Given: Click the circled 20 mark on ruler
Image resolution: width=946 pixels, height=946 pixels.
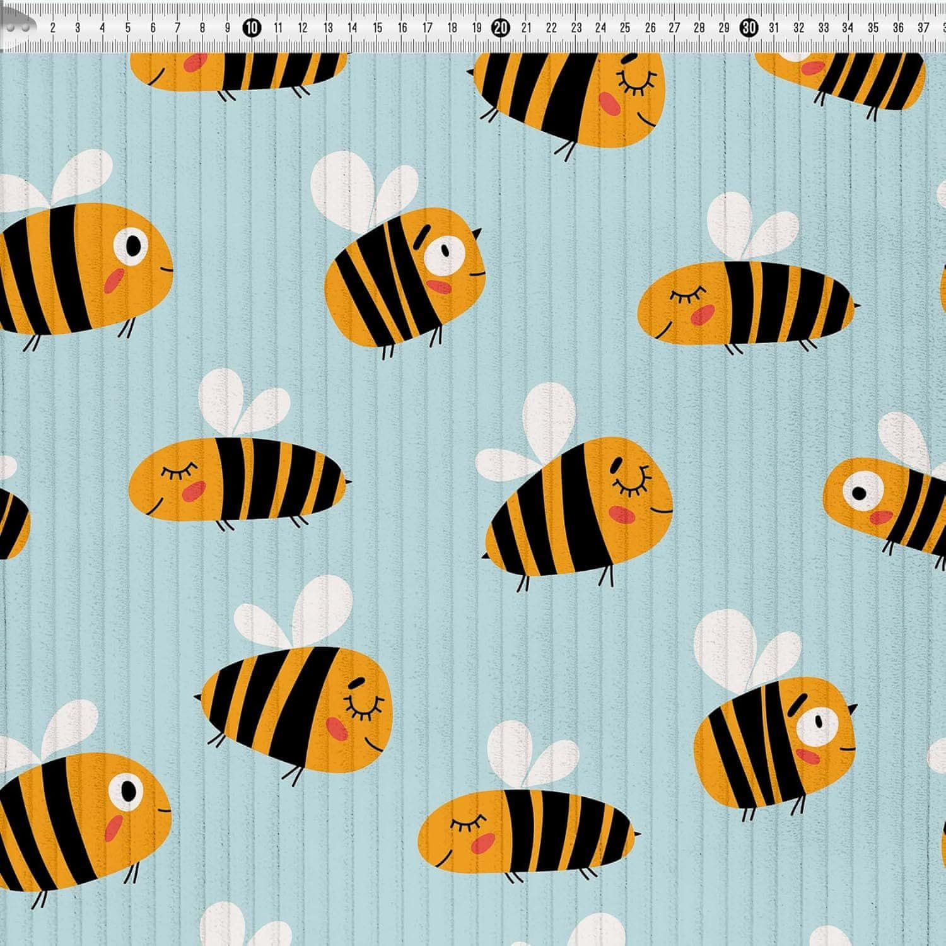Looking at the screenshot, I should (501, 28).
